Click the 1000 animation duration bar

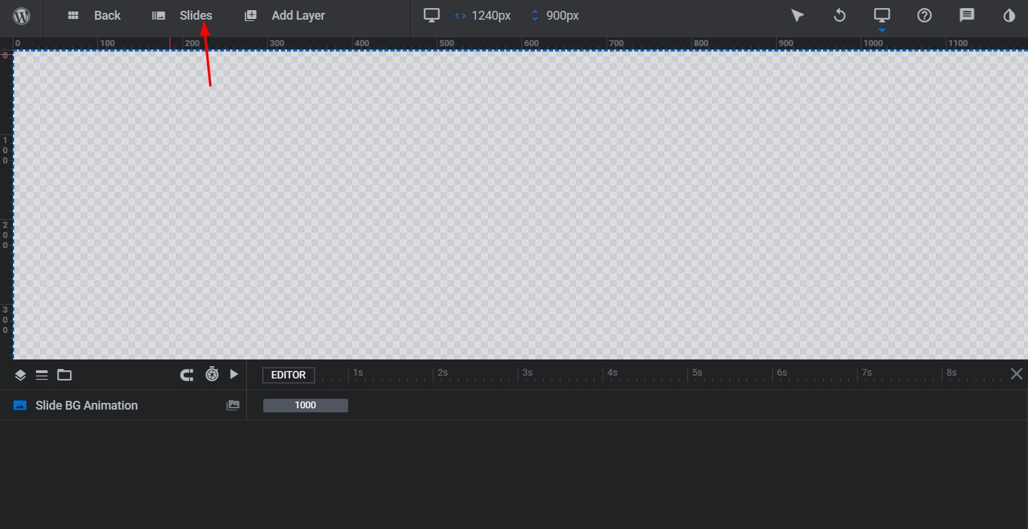[305, 406]
